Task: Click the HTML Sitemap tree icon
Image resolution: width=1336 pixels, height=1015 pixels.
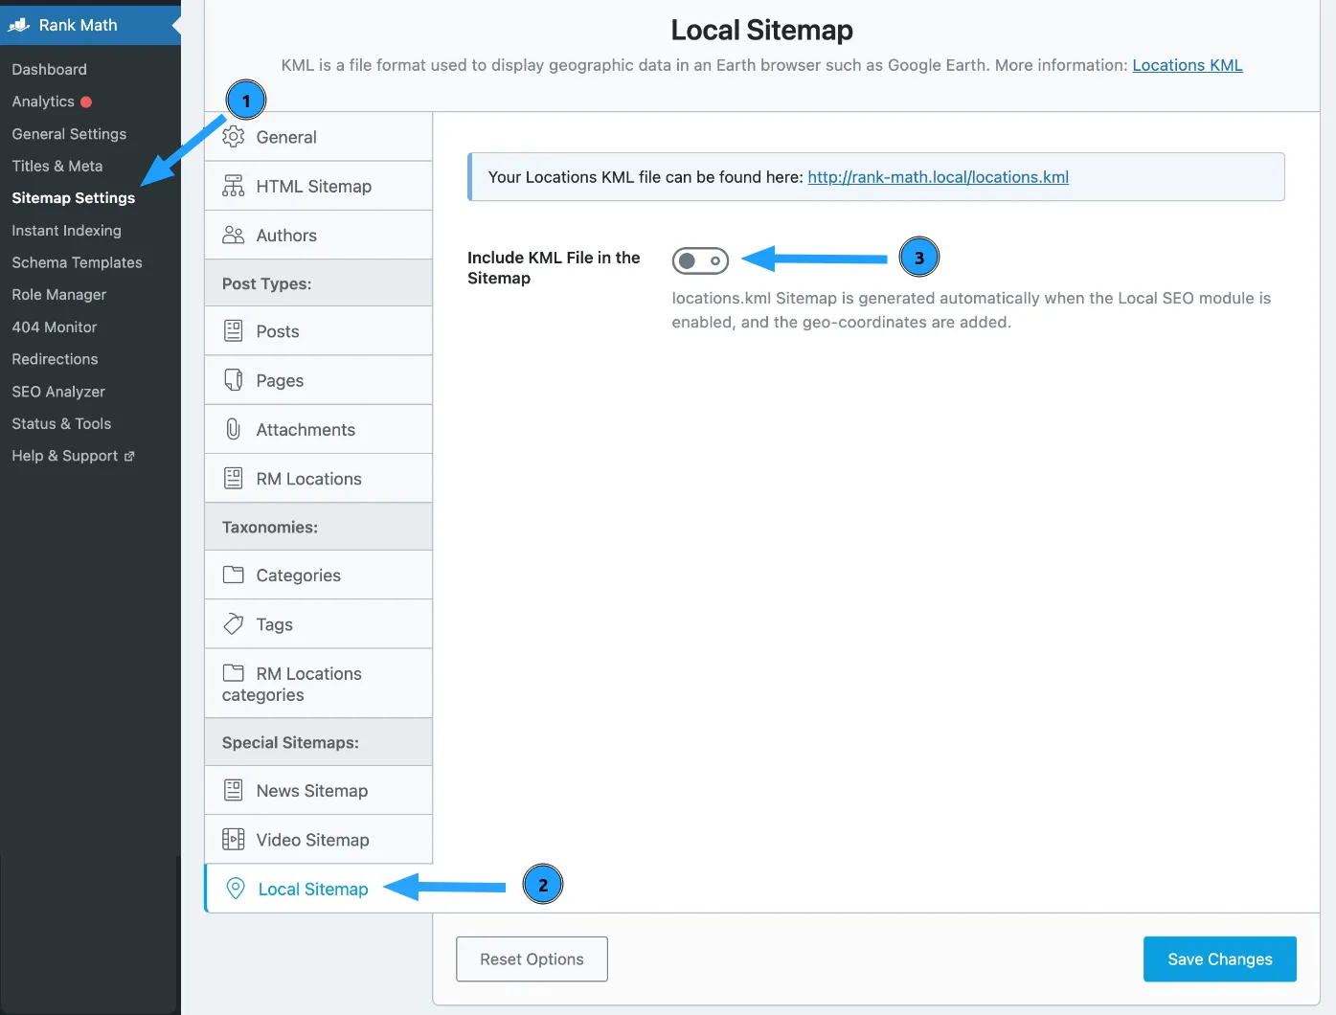Action: pos(233,186)
